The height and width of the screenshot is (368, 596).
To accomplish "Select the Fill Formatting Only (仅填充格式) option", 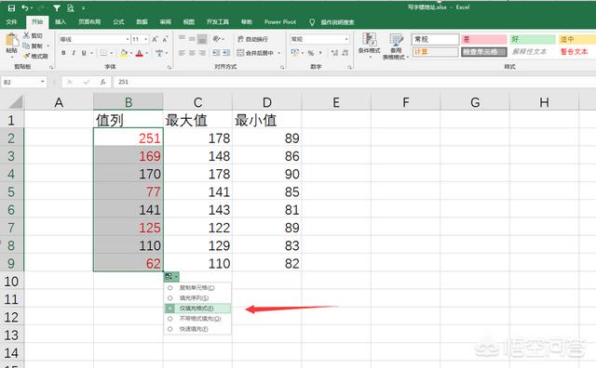I will click(197, 309).
